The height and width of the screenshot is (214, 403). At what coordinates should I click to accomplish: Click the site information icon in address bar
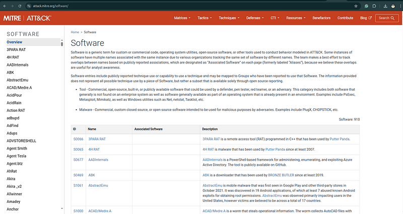(x=29, y=6)
